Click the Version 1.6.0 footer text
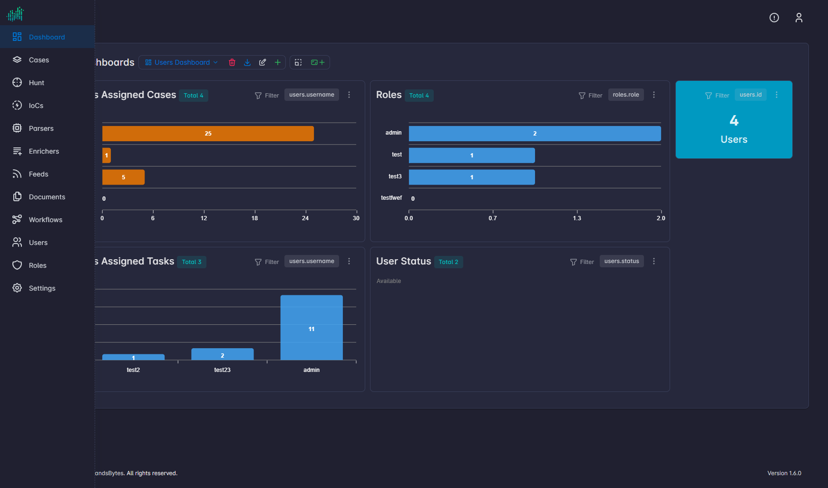 [x=784, y=473]
